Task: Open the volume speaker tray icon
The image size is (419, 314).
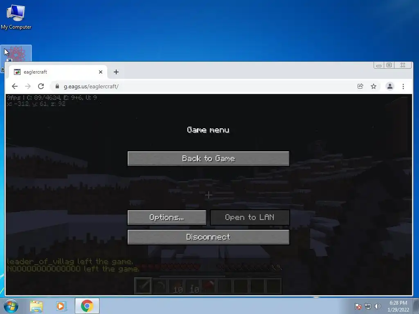Action: pos(377,306)
